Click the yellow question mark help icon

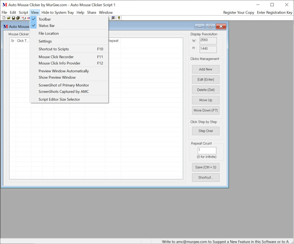119,18
